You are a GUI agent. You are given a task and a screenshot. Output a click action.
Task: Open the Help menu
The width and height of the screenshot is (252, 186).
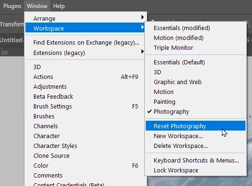(59, 6)
